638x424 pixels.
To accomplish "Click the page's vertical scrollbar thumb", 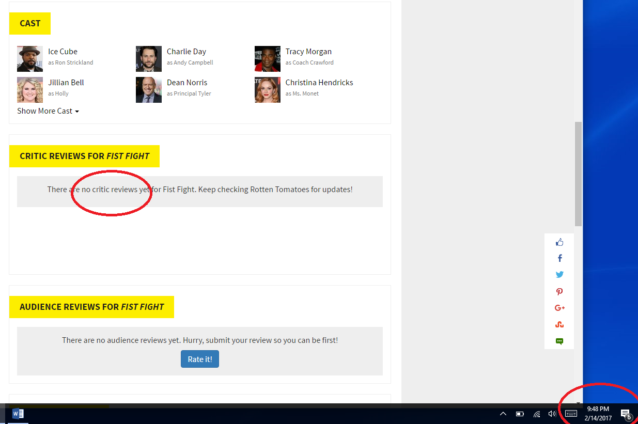I will [x=579, y=174].
